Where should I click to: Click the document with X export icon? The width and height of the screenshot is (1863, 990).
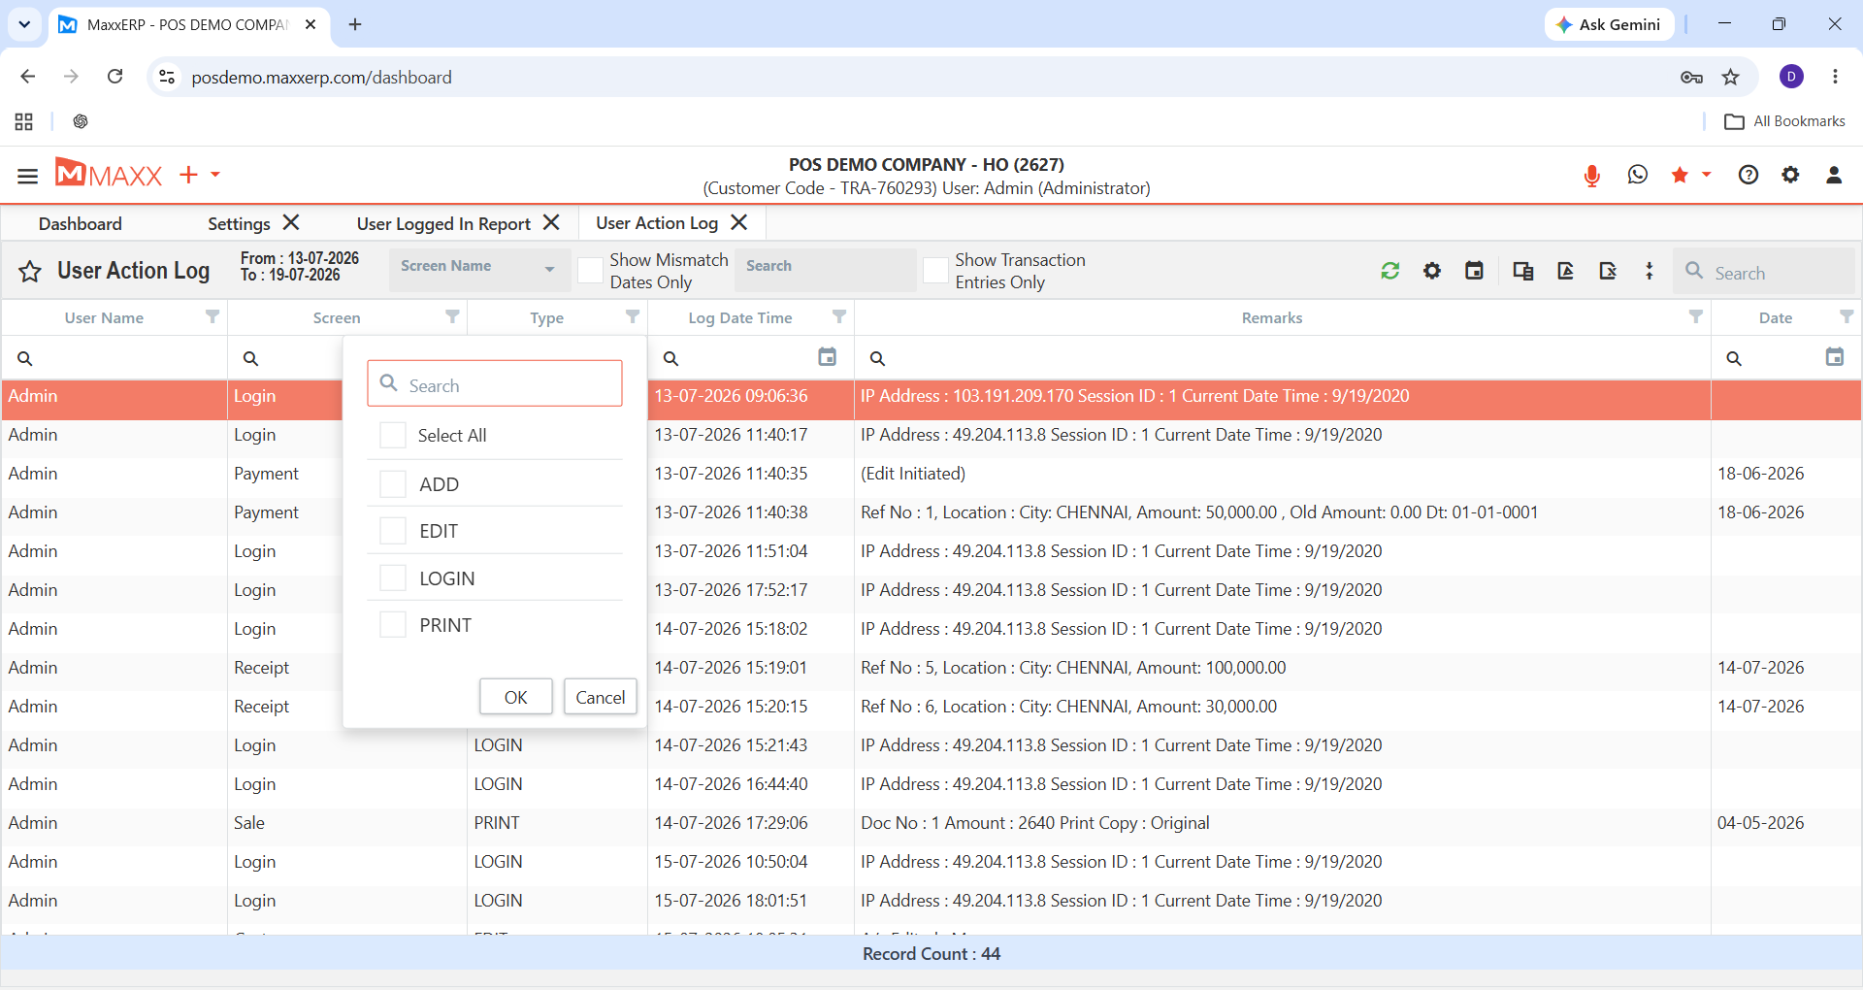tap(1608, 271)
